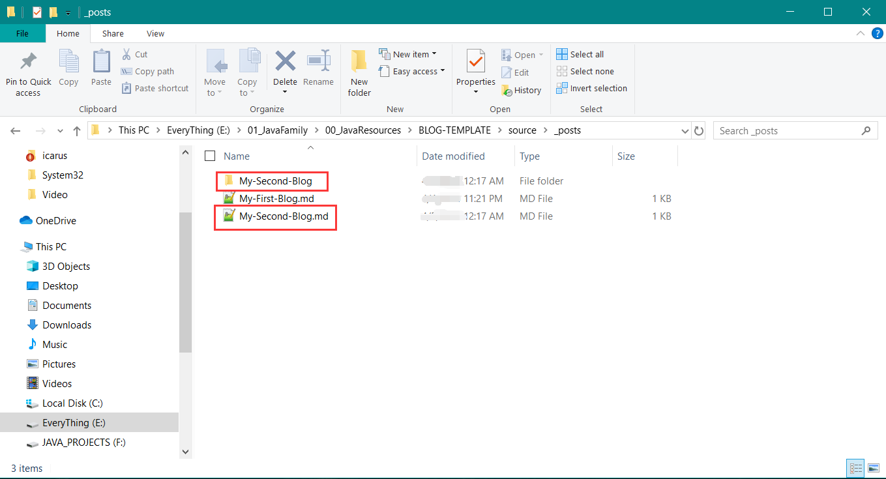Open the File menu
Image resolution: width=886 pixels, height=479 pixels.
pos(22,33)
